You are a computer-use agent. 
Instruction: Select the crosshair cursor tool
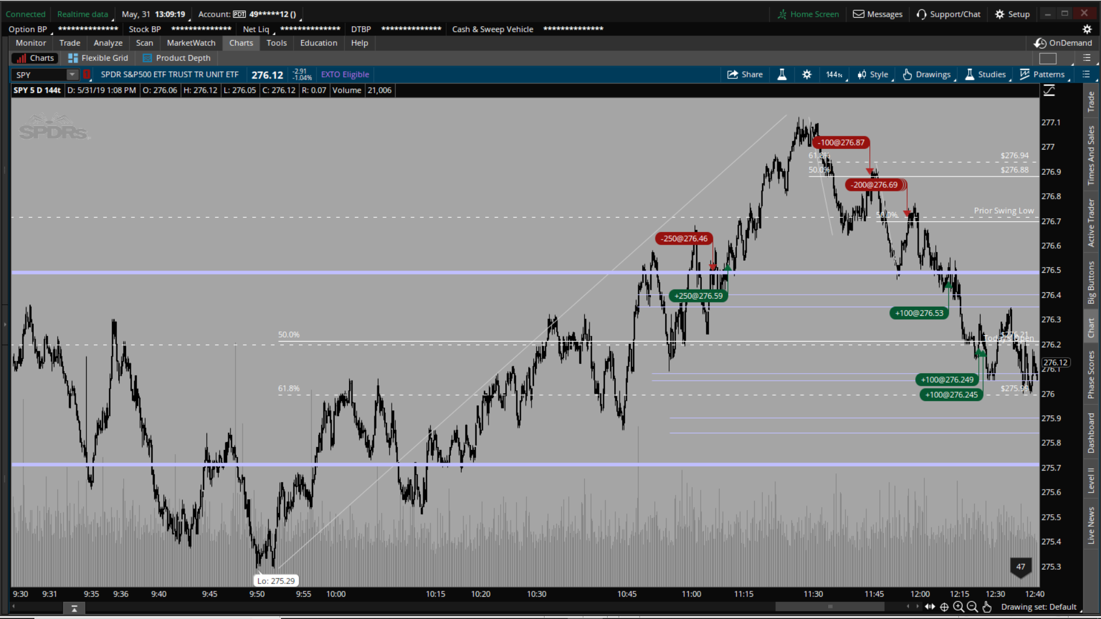click(944, 607)
